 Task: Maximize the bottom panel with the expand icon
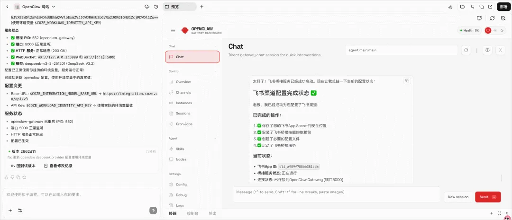tap(499, 213)
